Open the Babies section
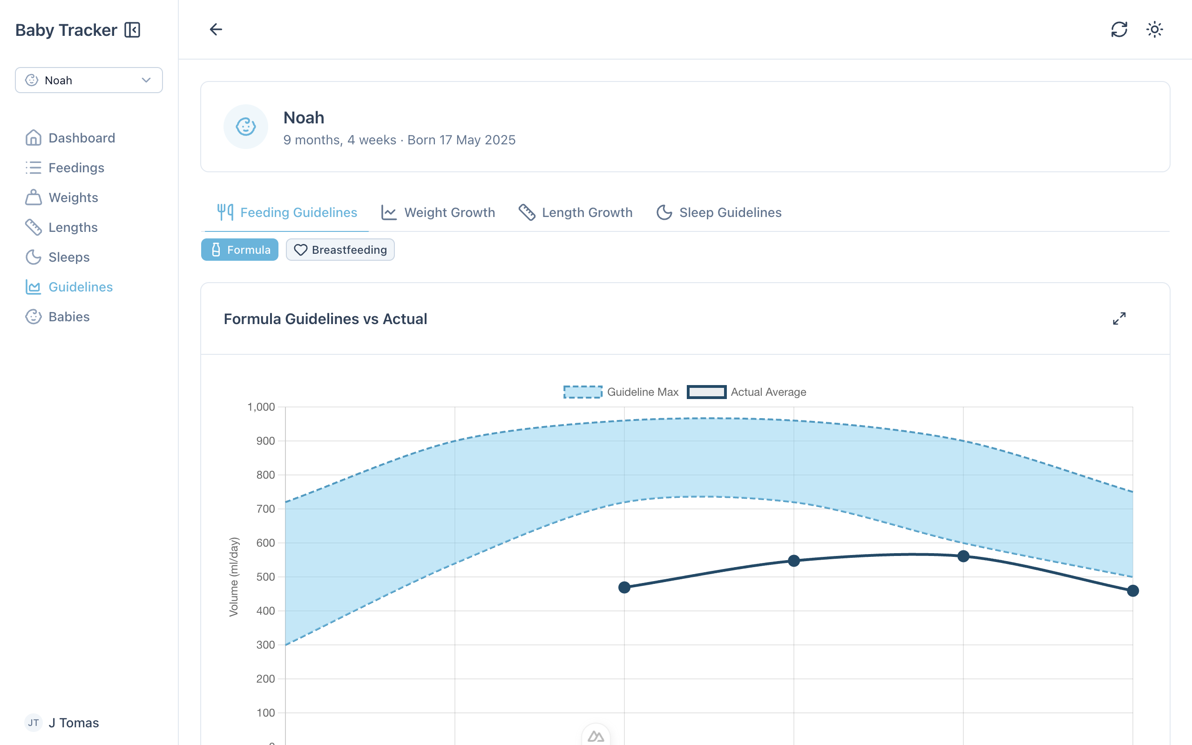Screen dimensions: 1192x745 (68, 316)
